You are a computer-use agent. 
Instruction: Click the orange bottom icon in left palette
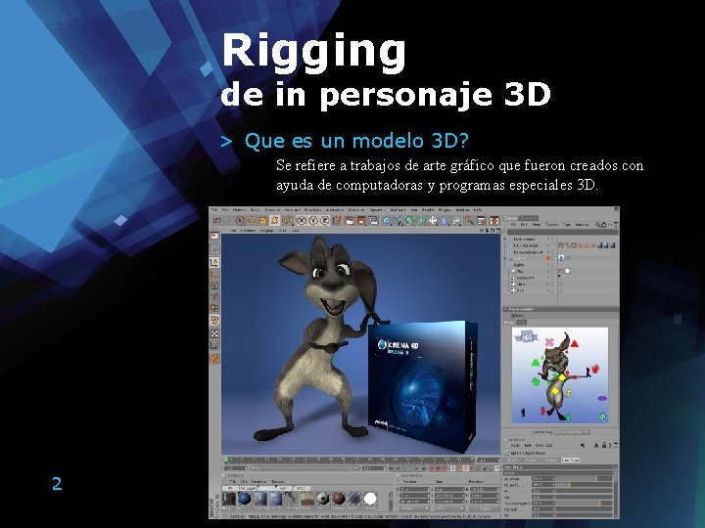[214, 358]
